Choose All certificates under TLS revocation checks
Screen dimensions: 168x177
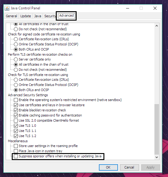(16, 64)
